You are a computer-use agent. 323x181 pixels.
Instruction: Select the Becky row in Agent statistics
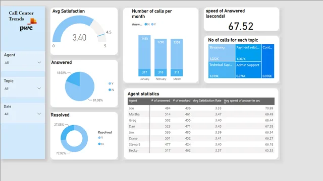[x=201, y=150]
